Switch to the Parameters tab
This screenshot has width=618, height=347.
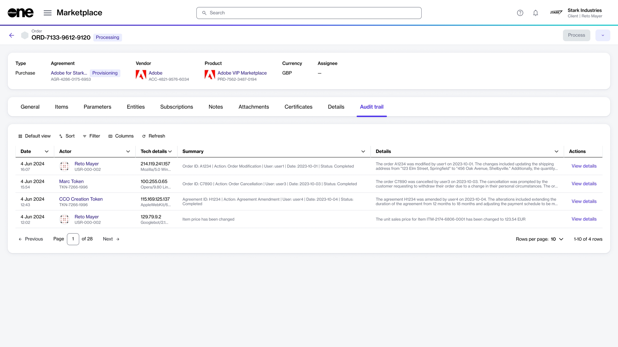[97, 107]
